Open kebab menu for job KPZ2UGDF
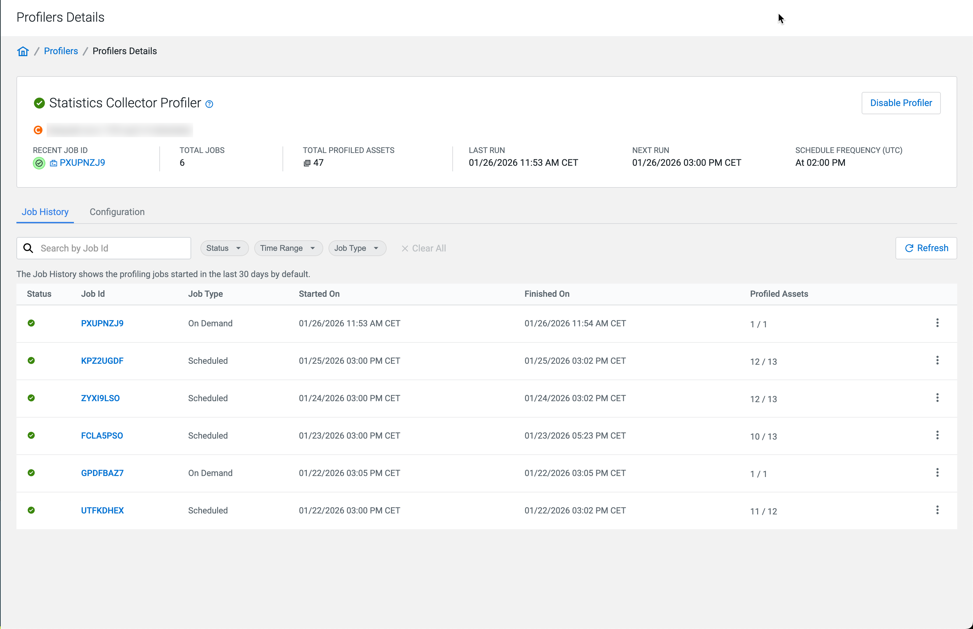This screenshot has height=629, width=973. click(937, 360)
